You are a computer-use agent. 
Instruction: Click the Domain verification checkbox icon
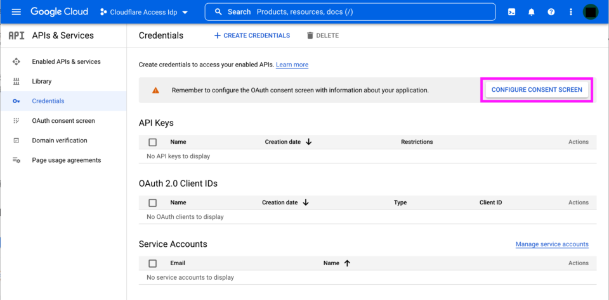click(x=16, y=141)
